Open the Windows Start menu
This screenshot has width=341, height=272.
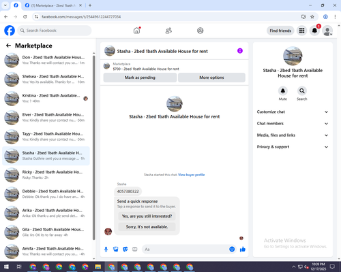coord(6,267)
